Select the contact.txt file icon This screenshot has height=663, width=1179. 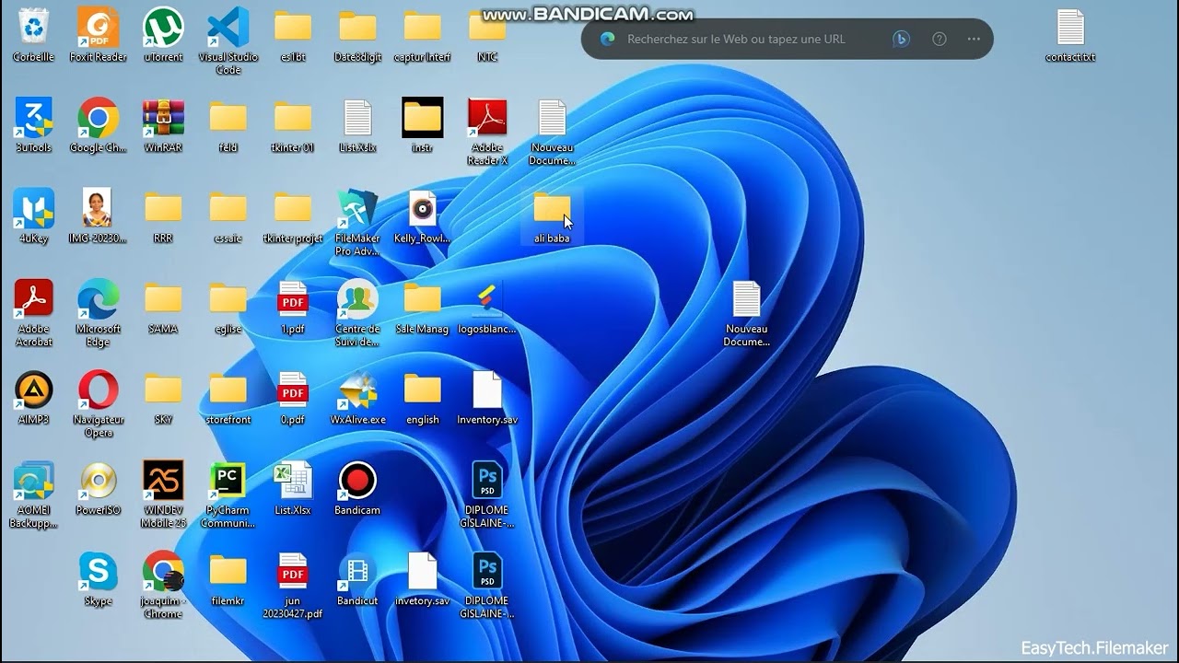tap(1070, 27)
